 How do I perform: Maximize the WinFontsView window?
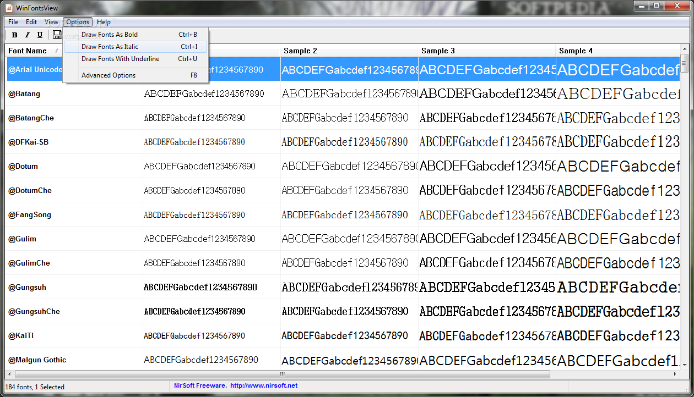point(656,5)
